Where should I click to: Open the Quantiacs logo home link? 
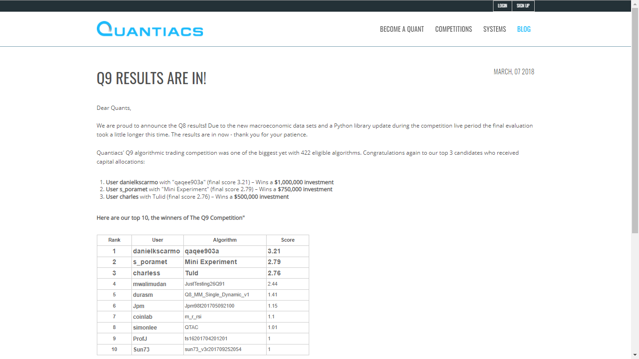(150, 29)
